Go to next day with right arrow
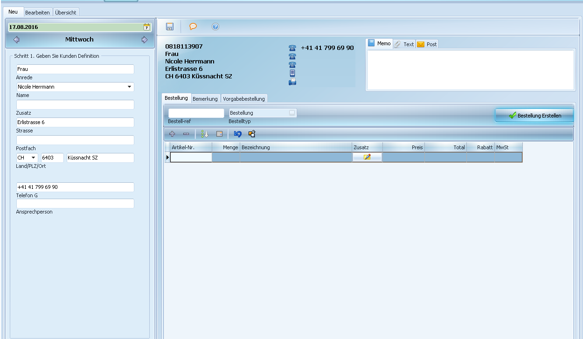Image resolution: width=583 pixels, height=339 pixels. [x=145, y=40]
